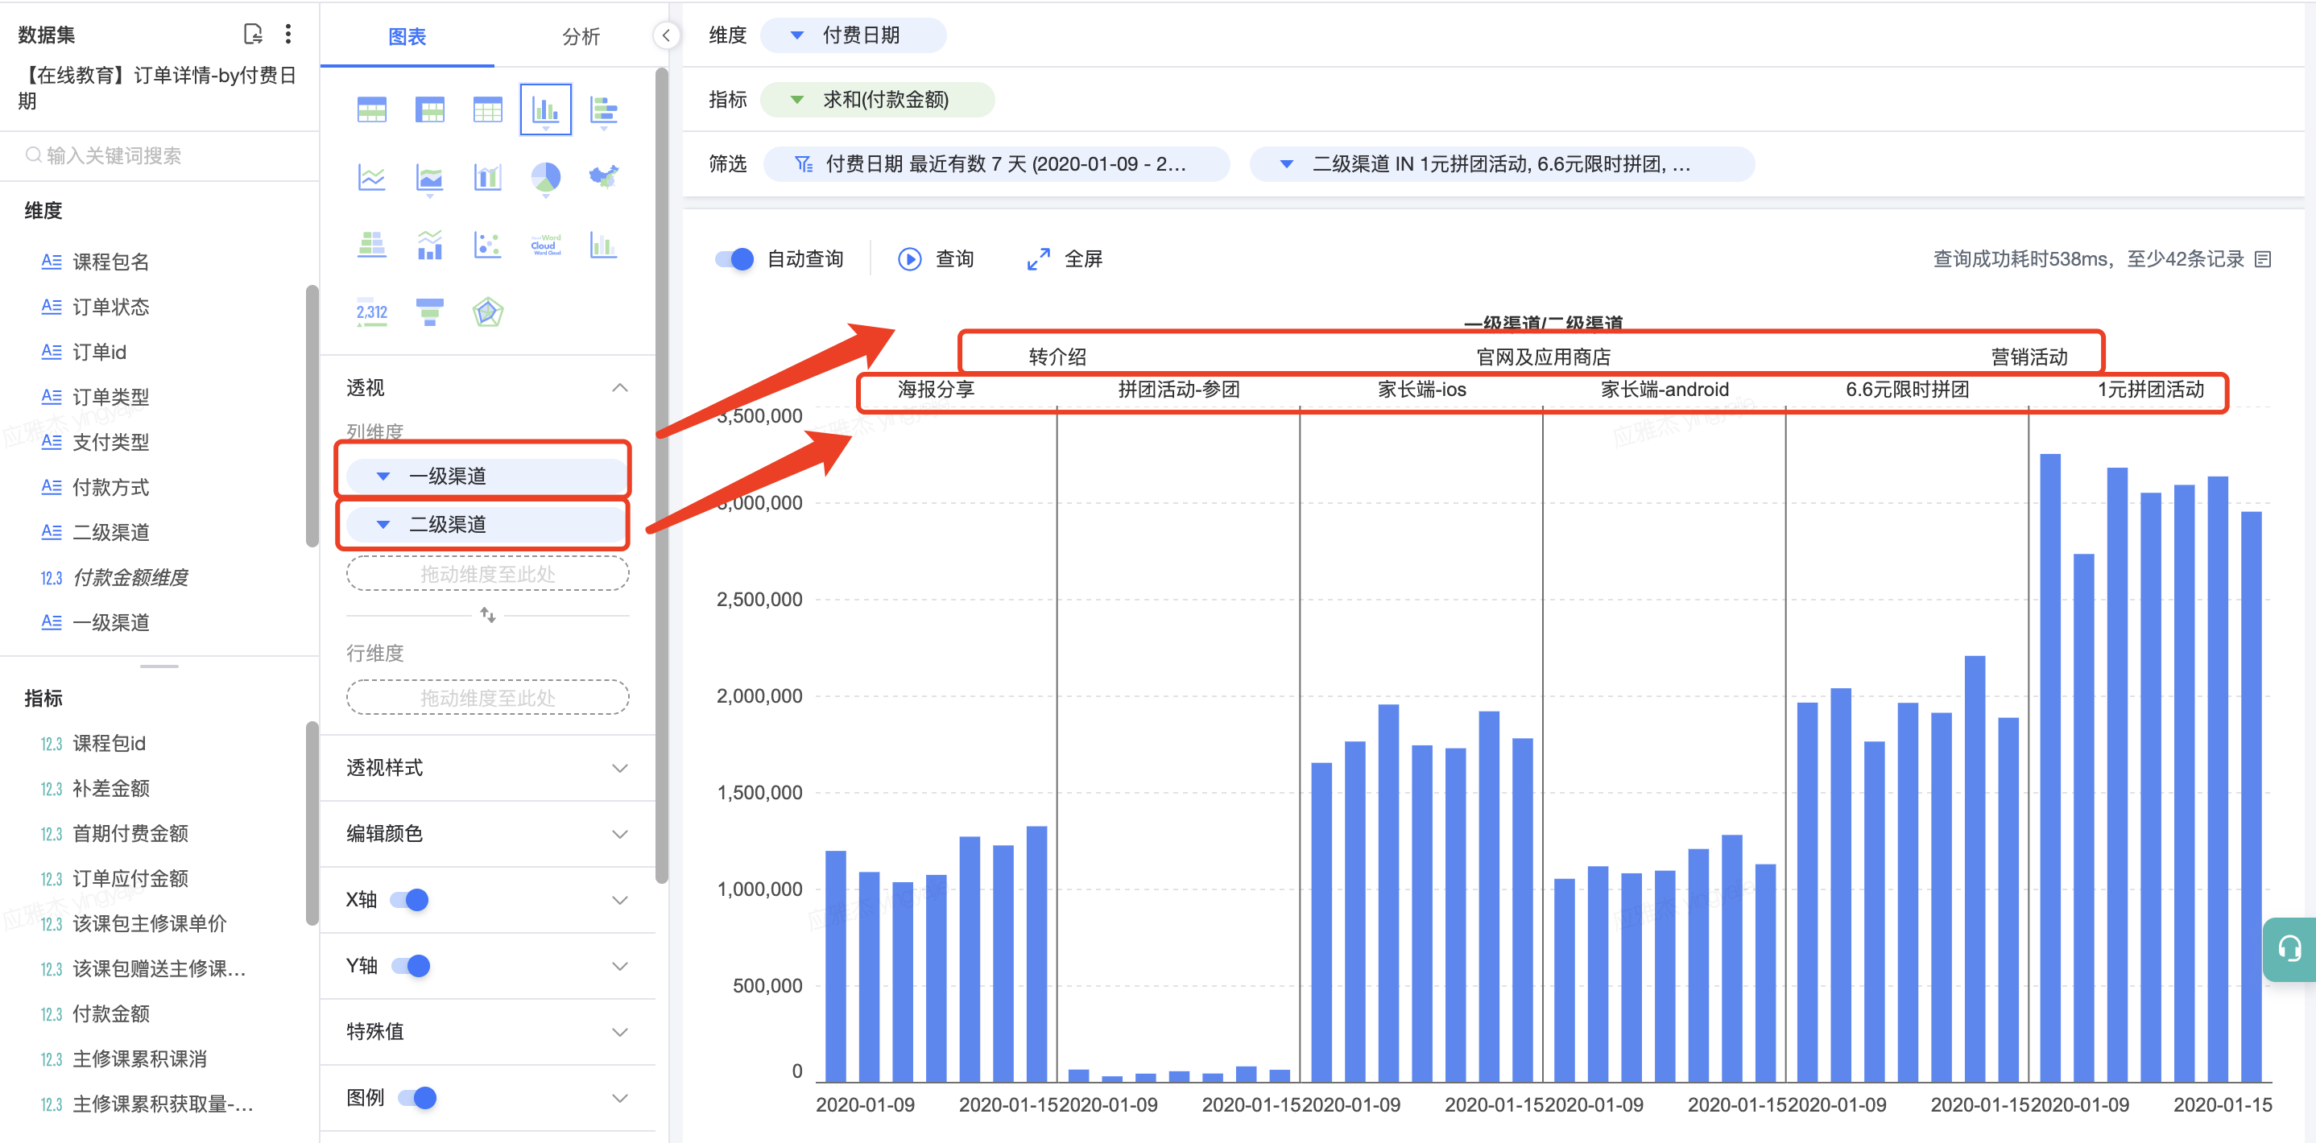Select the funnel chart icon
2316x1143 pixels.
pos(430,312)
